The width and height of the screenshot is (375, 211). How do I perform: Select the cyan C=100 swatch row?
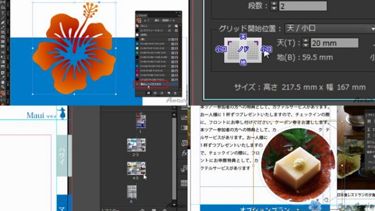(x=157, y=44)
